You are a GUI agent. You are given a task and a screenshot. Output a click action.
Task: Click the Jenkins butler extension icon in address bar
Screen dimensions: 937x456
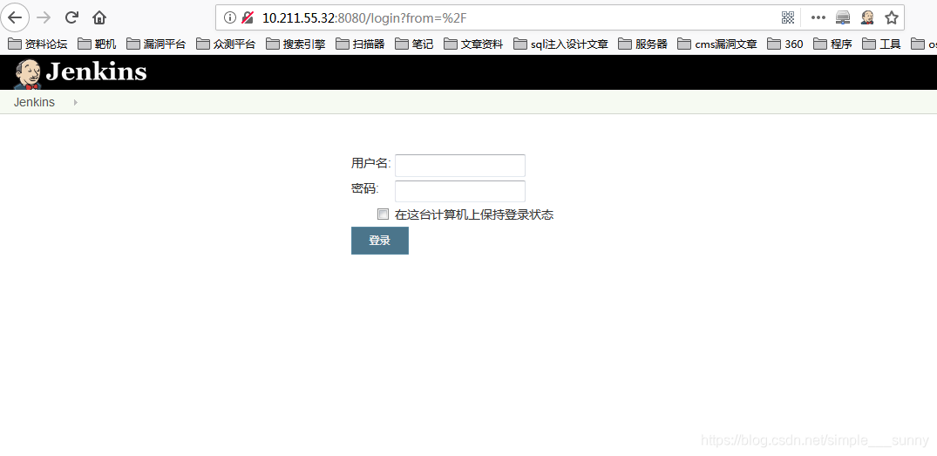click(867, 18)
